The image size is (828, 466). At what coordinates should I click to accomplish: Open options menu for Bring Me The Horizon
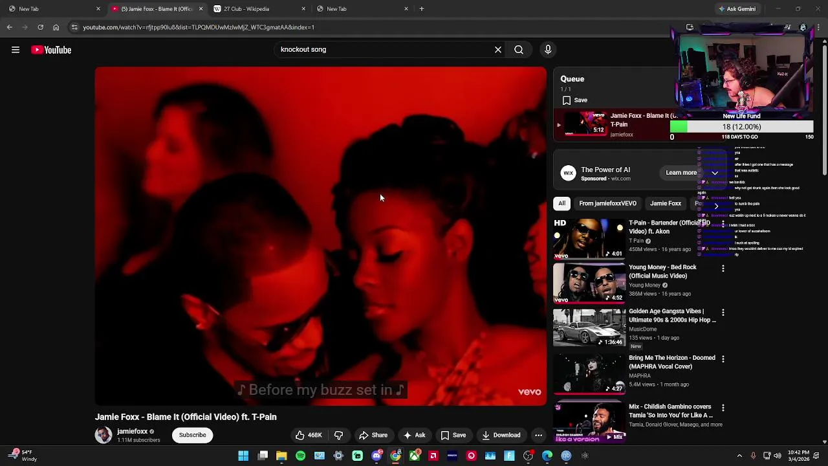click(723, 359)
